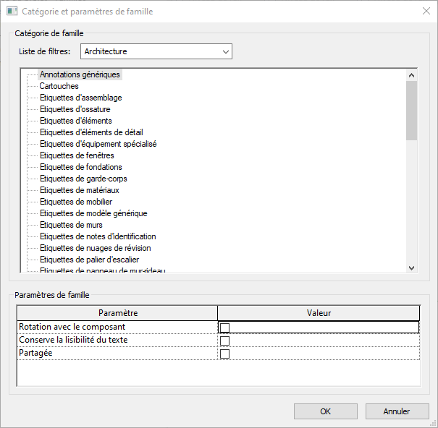
Task: Click the category list scrollbar thumb
Action: click(411, 110)
